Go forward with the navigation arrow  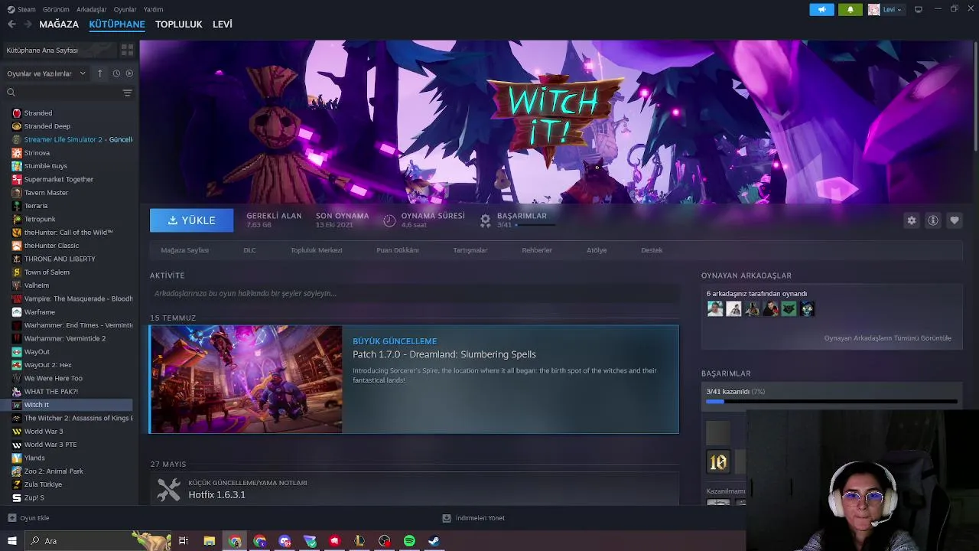click(28, 24)
